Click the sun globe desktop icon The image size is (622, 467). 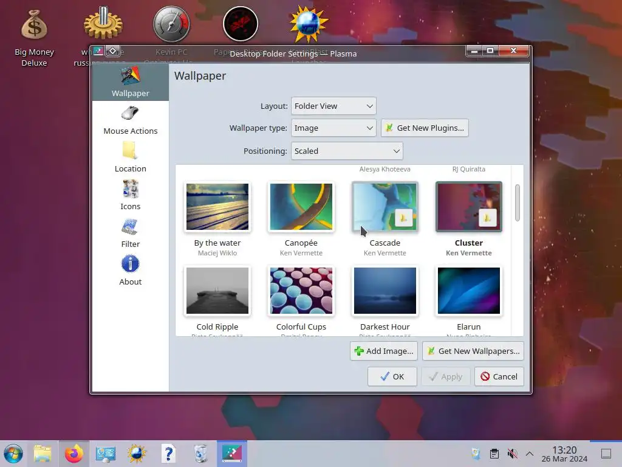click(309, 24)
